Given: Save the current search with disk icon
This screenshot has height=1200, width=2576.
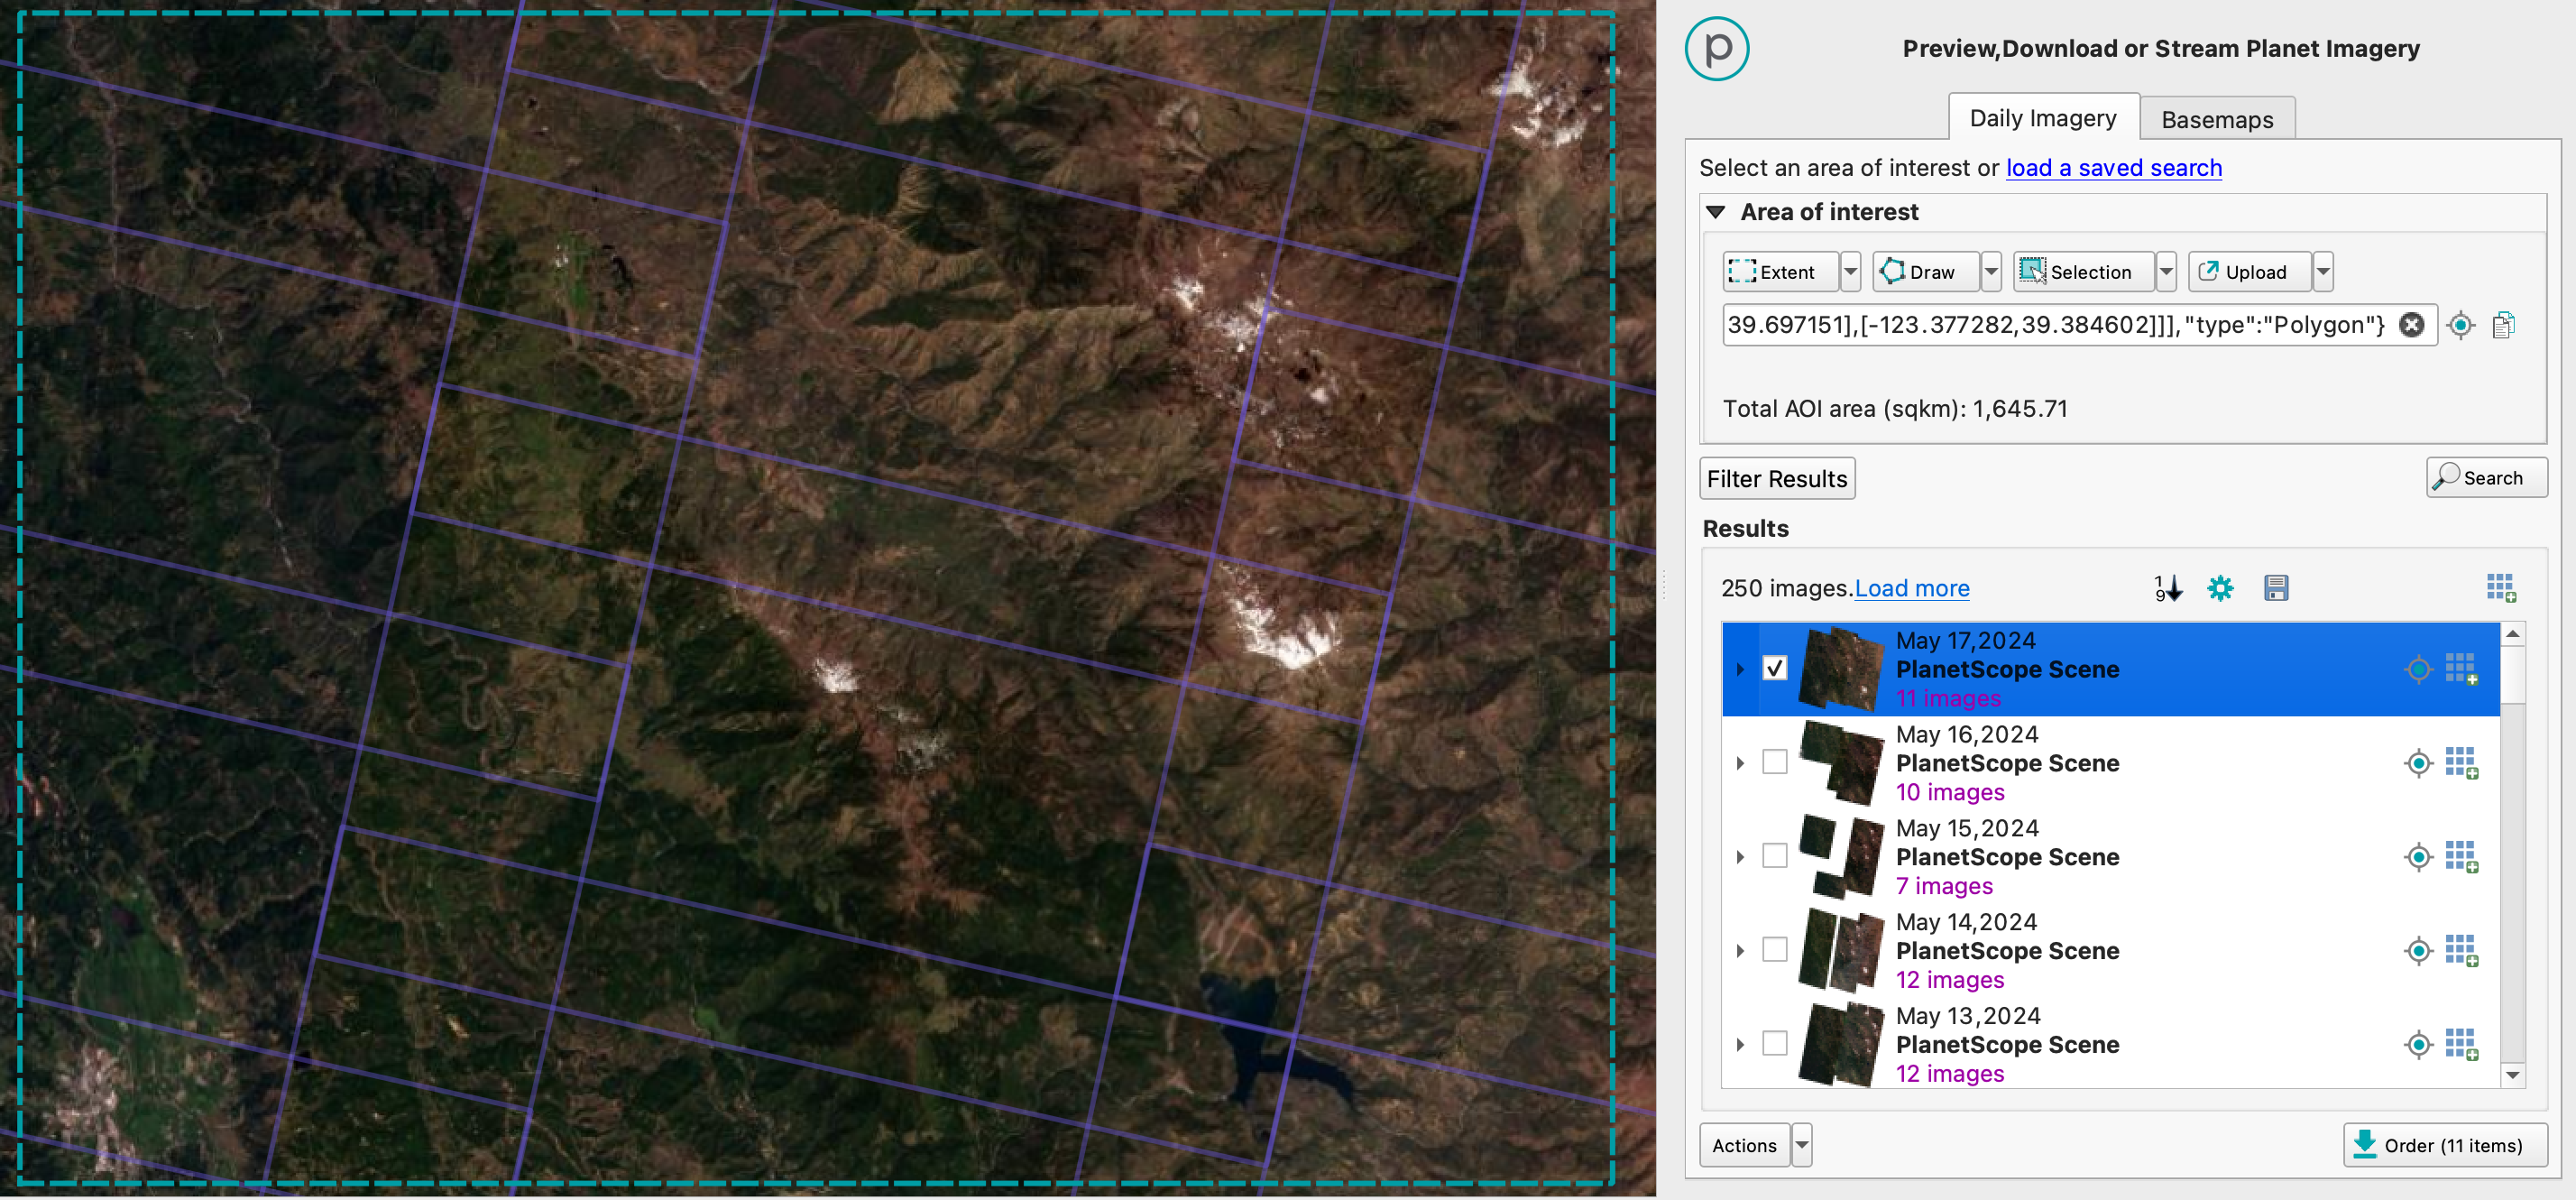Looking at the screenshot, I should tap(2275, 588).
